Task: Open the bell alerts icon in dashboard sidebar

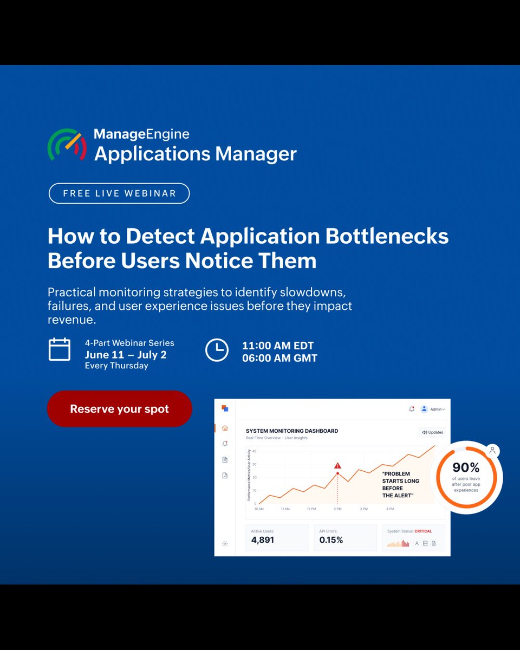Action: click(x=225, y=444)
